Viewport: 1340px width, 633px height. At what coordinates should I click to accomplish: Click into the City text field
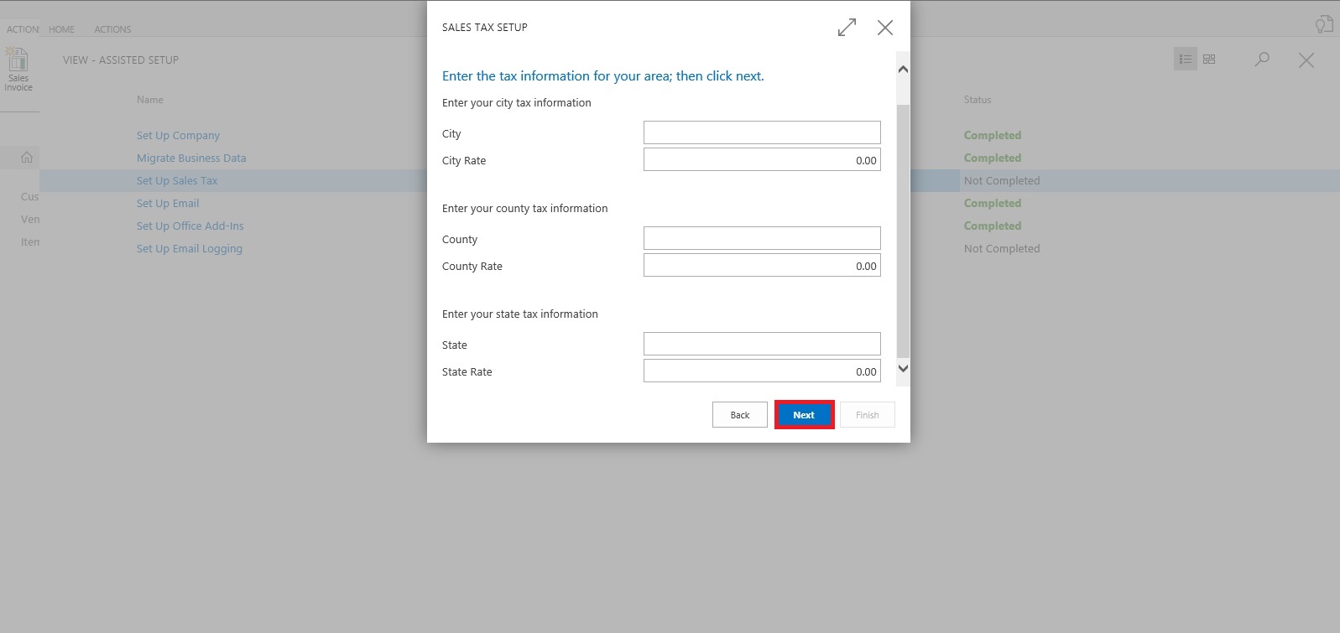tap(761, 132)
